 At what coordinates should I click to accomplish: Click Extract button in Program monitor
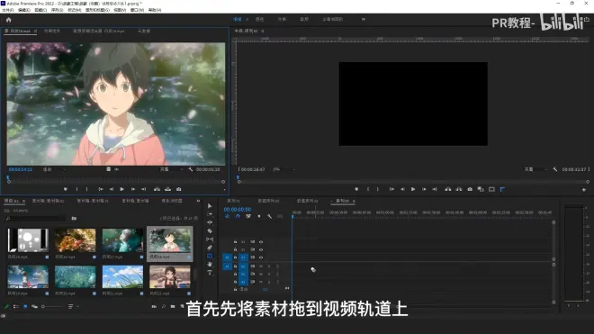pyautogui.click(x=459, y=189)
